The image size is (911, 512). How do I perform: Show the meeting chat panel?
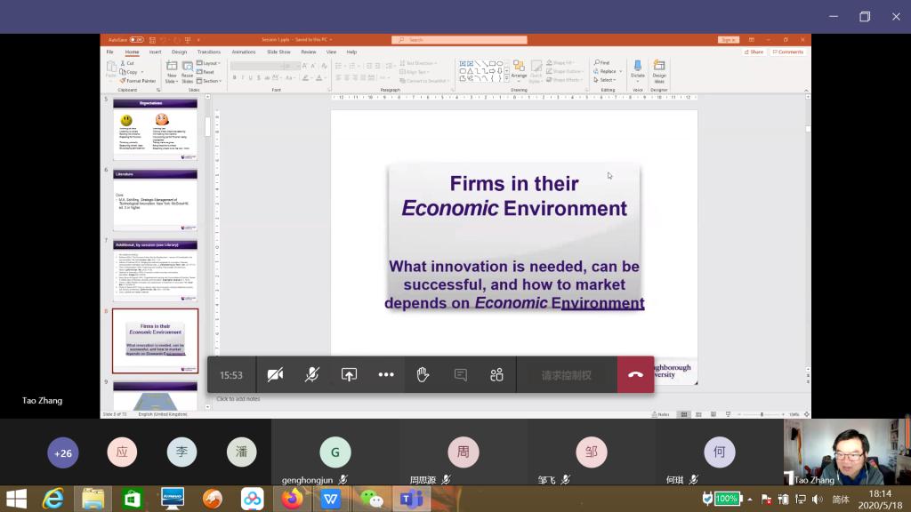tap(460, 375)
